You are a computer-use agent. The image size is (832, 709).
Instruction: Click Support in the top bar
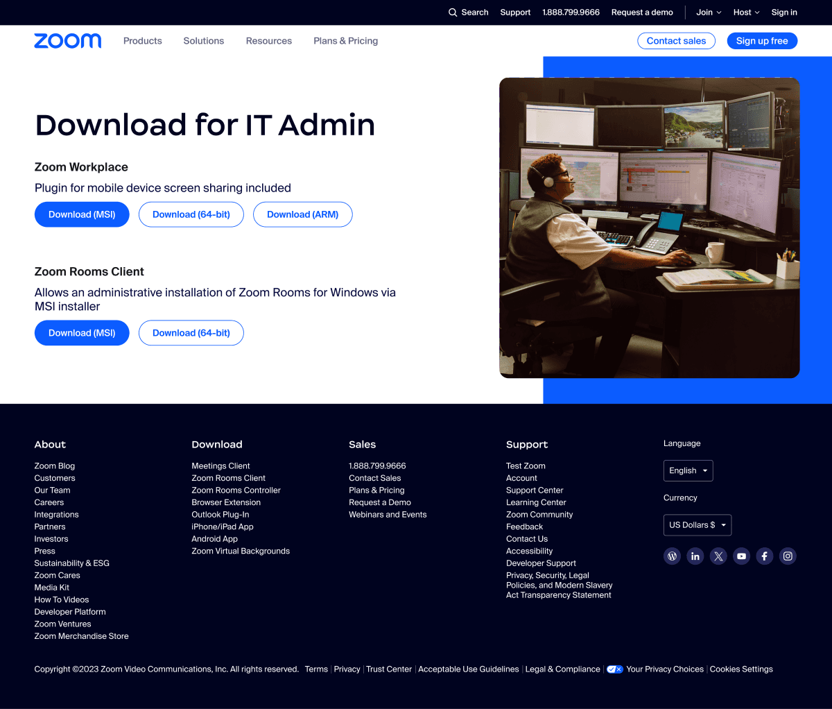[515, 12]
